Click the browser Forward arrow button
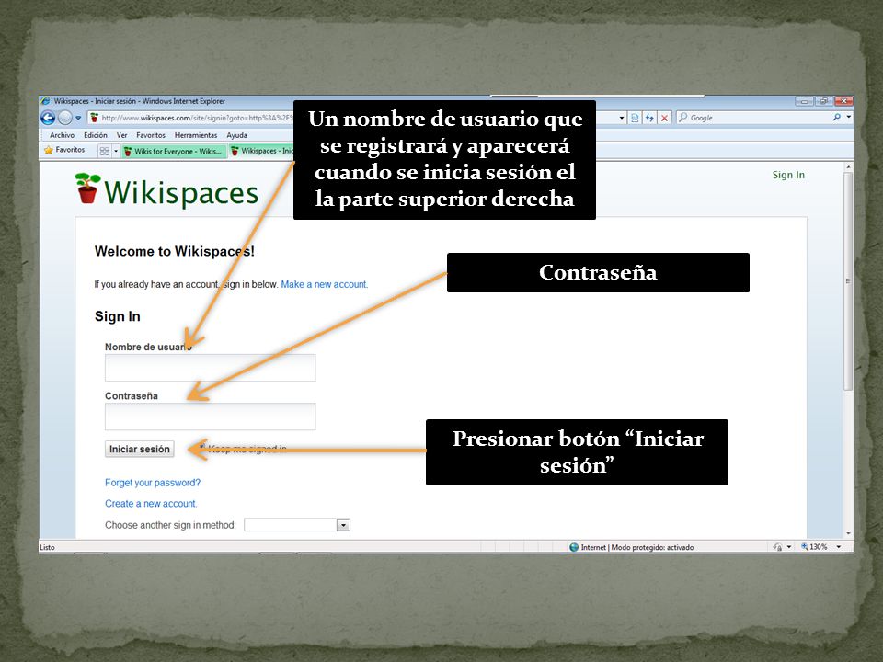Image resolution: width=883 pixels, height=662 pixels. pyautogui.click(x=65, y=118)
